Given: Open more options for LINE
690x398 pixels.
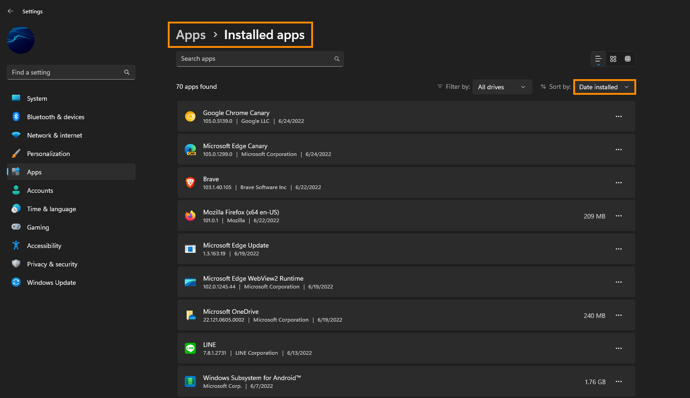Looking at the screenshot, I should [x=619, y=348].
